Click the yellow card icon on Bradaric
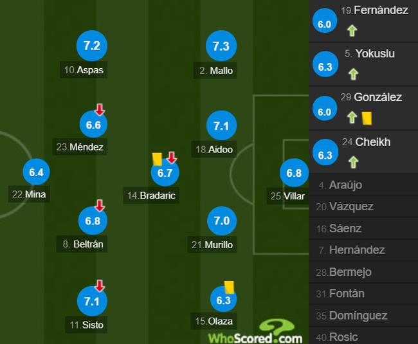This screenshot has height=344, width=418. tap(157, 159)
